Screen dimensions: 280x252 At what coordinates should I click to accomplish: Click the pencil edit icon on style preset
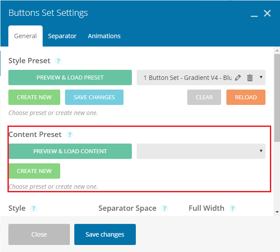pyautogui.click(x=238, y=78)
